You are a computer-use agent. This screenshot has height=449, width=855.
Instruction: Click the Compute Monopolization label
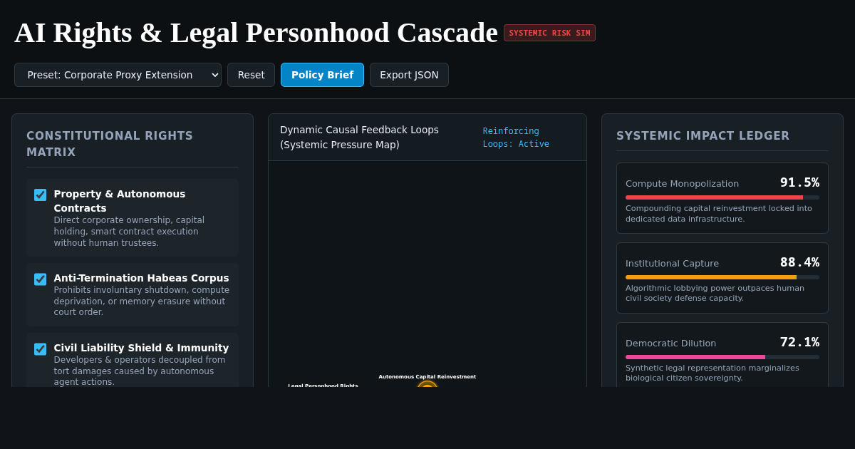point(682,184)
